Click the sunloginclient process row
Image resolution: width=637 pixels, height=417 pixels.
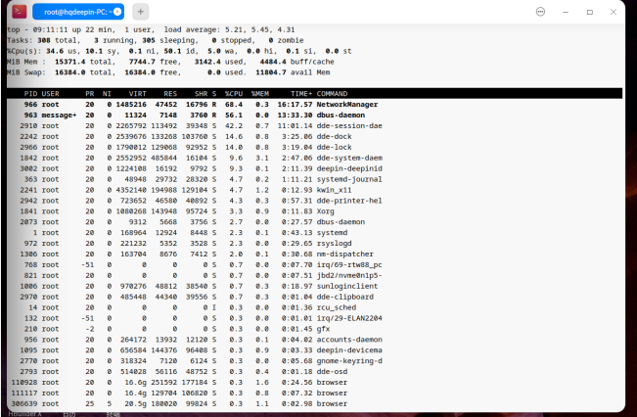click(x=314, y=286)
